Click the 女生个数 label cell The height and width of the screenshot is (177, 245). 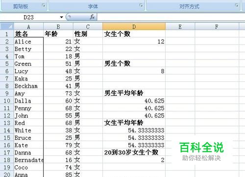[x=134, y=34]
